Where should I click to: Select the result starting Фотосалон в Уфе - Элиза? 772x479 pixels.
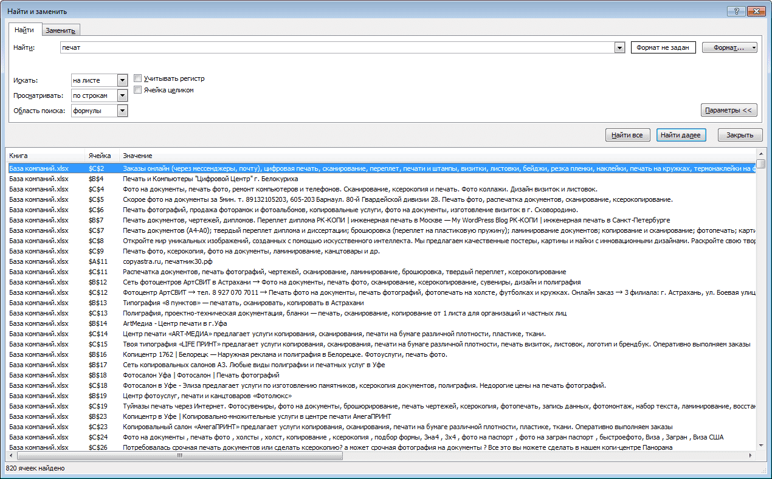click(381, 385)
